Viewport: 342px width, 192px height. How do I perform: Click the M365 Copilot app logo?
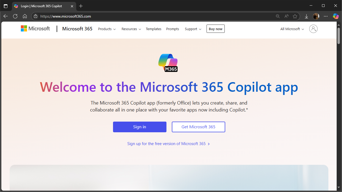coord(168,63)
